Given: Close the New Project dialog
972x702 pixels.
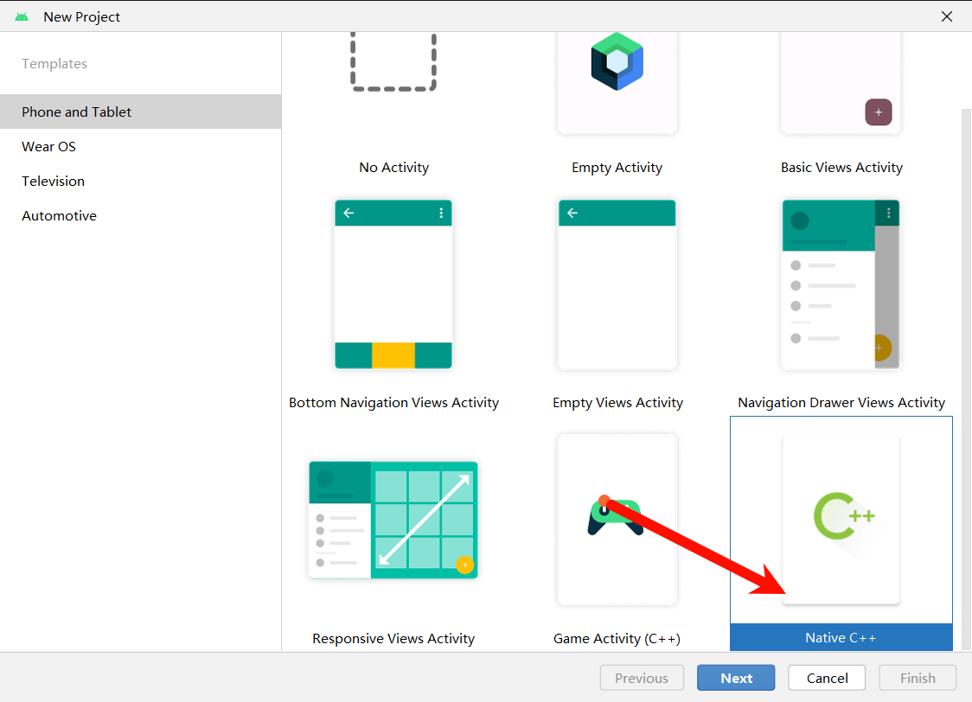Looking at the screenshot, I should (947, 16).
